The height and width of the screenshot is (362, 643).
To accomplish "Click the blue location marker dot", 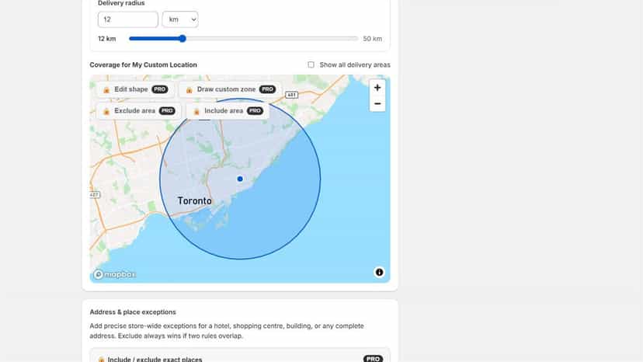I will (240, 179).
